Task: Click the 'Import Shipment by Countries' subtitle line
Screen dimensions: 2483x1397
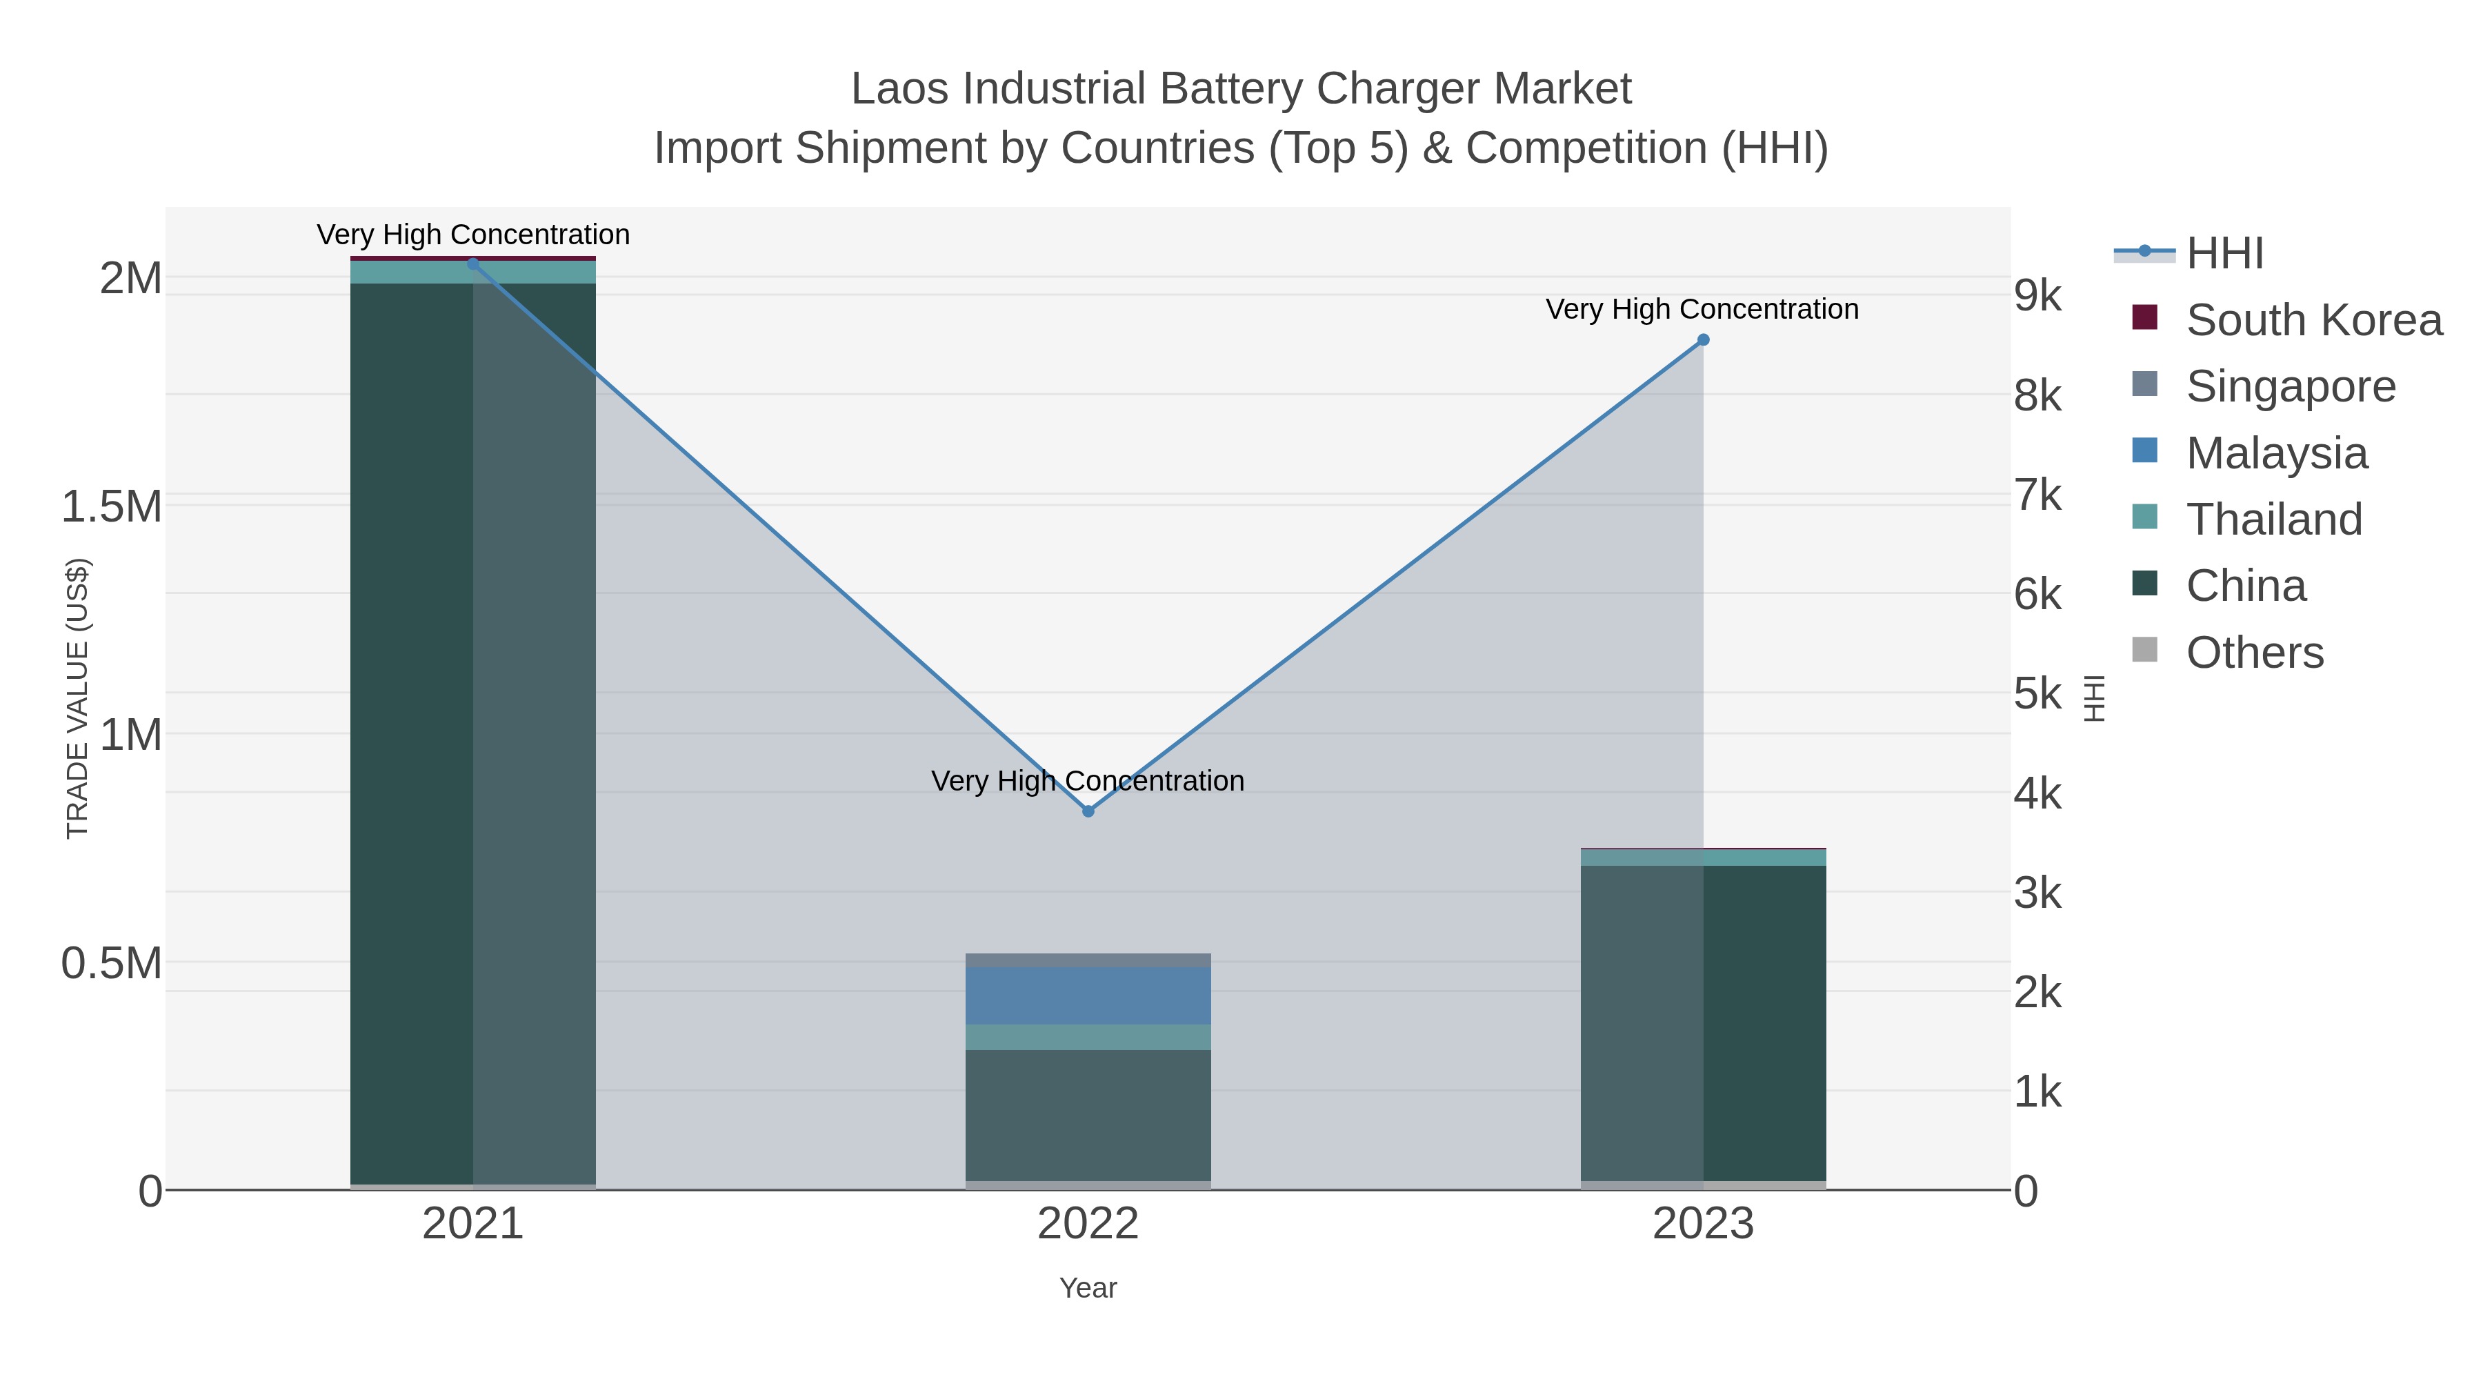Action: point(1241,148)
